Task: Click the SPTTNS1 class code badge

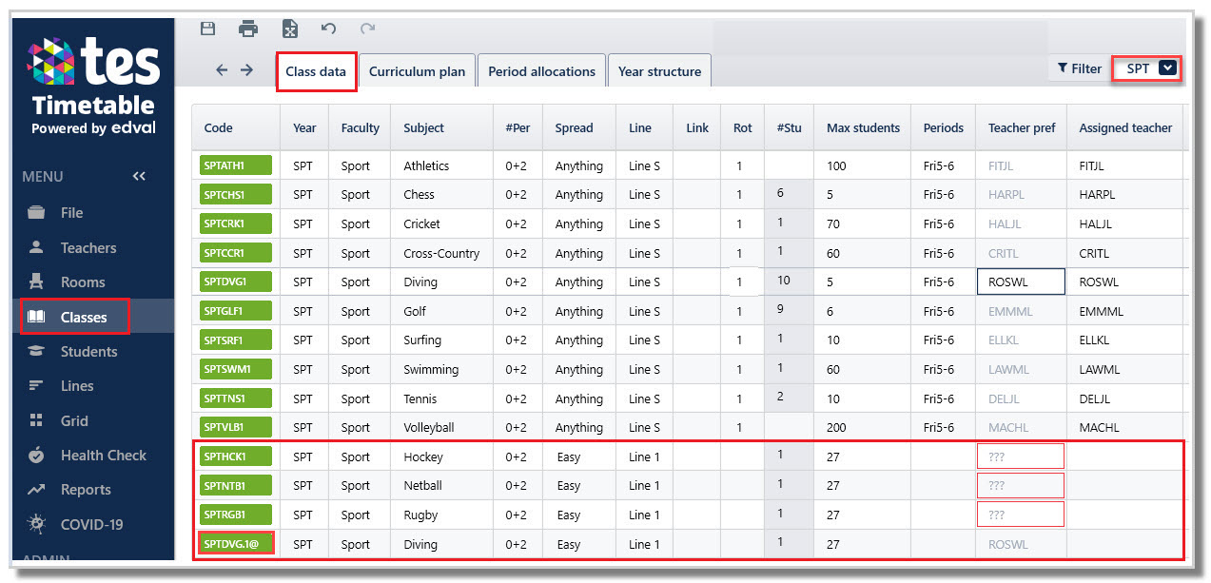Action: [236, 398]
